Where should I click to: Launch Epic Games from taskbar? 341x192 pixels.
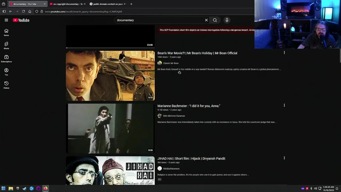pyautogui.click(x=18, y=189)
